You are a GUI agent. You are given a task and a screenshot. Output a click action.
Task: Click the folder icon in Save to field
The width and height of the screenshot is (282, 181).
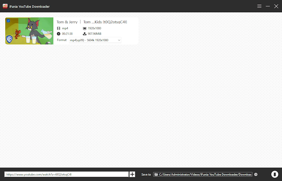pos(156,175)
